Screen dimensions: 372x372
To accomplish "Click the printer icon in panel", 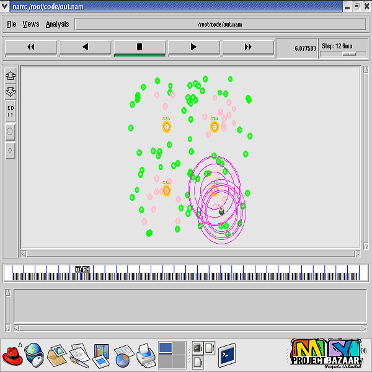I will [x=145, y=356].
